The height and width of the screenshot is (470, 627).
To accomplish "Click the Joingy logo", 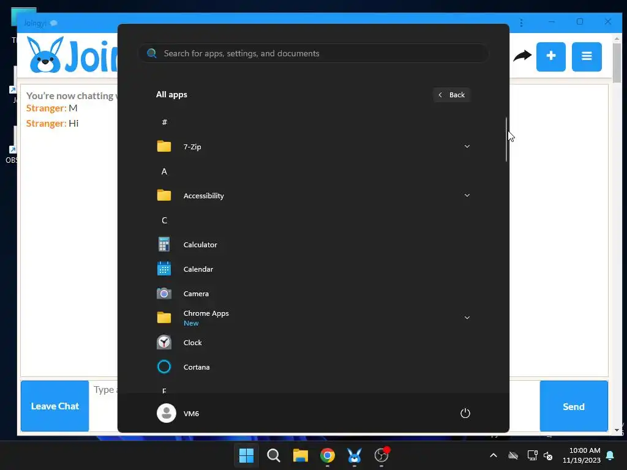I will tap(72, 55).
